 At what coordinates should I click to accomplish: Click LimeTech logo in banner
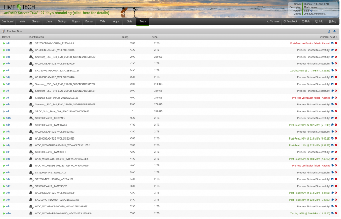point(19,7)
